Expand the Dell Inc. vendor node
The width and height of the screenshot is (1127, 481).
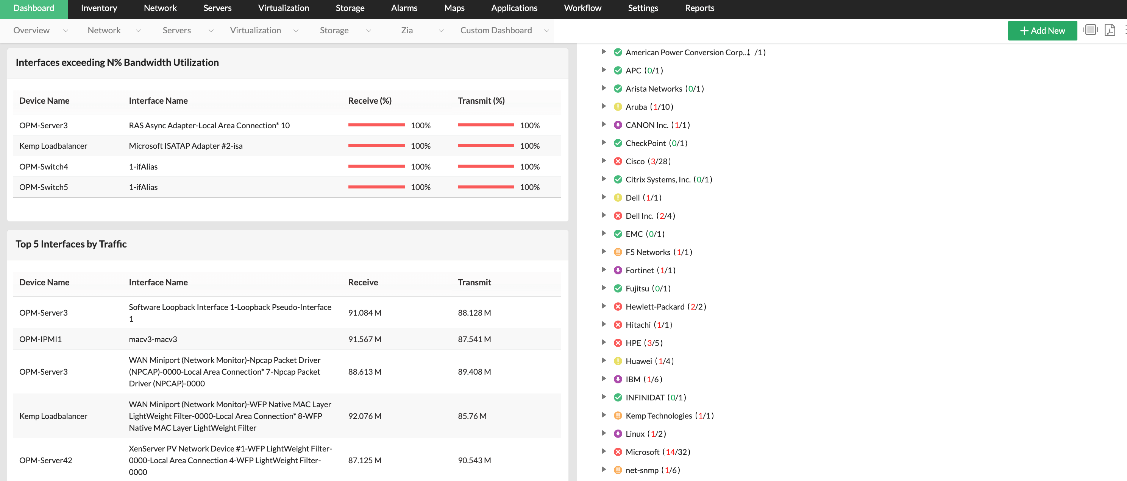[604, 216]
